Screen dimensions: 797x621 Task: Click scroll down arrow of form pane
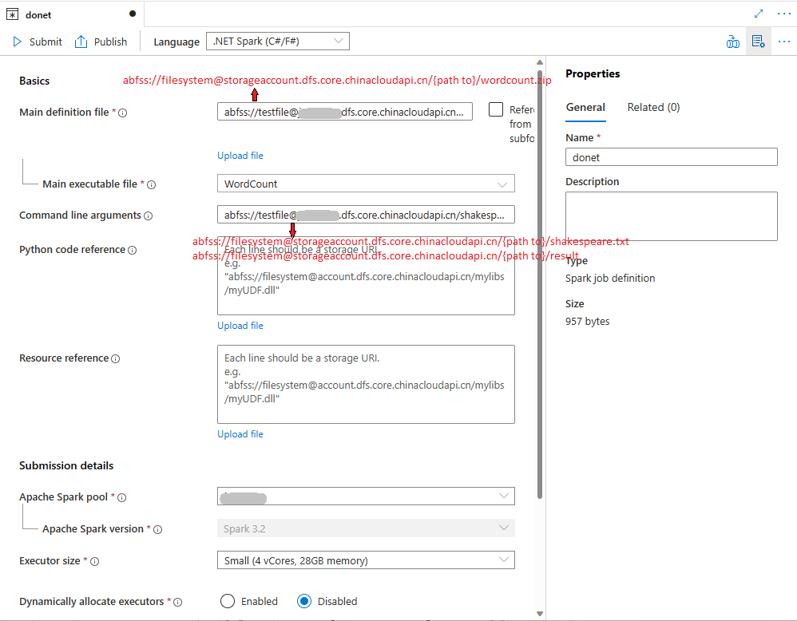click(540, 614)
